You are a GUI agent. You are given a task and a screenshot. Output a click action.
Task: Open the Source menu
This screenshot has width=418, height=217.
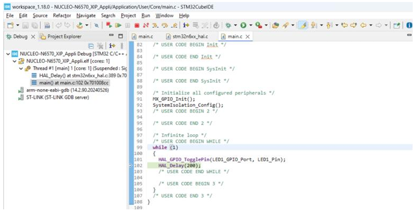40,15
